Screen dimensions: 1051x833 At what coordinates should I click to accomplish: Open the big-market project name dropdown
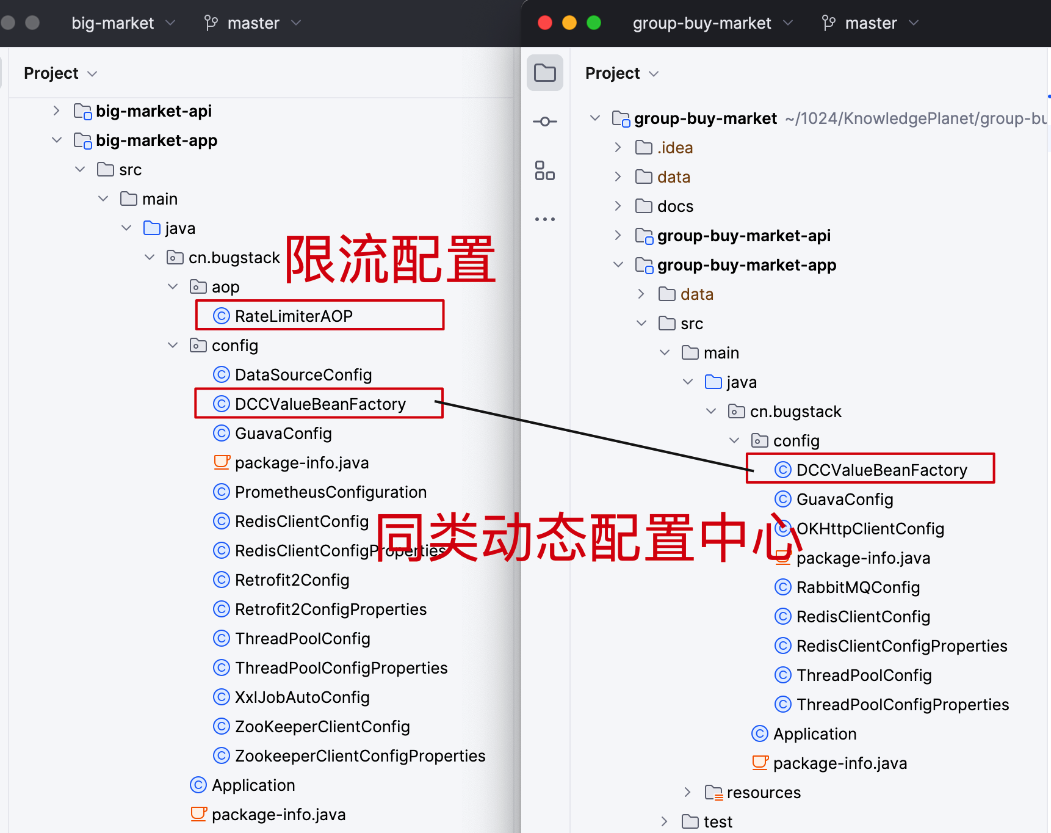click(x=123, y=23)
